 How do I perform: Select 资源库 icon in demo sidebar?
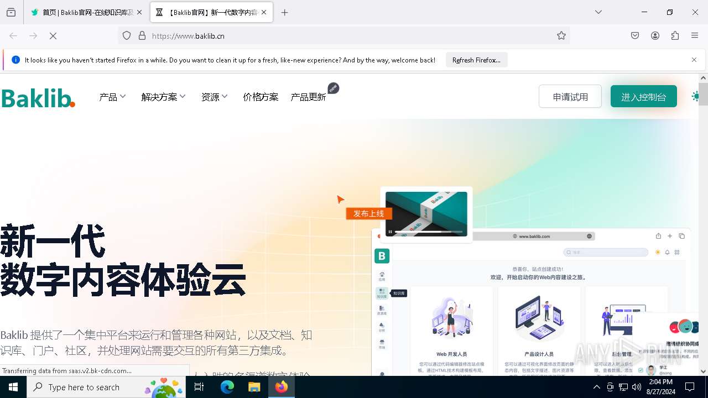tap(382, 310)
